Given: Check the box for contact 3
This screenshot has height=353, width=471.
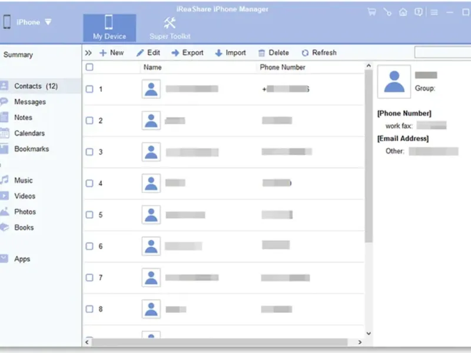Looking at the screenshot, I should [89, 152].
